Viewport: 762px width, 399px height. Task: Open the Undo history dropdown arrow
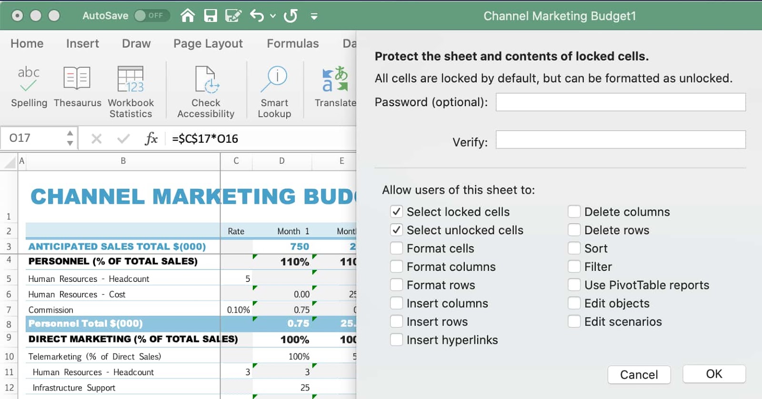(273, 16)
